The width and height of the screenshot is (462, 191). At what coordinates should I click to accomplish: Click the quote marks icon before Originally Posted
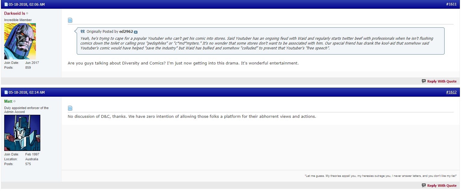coord(83,31)
